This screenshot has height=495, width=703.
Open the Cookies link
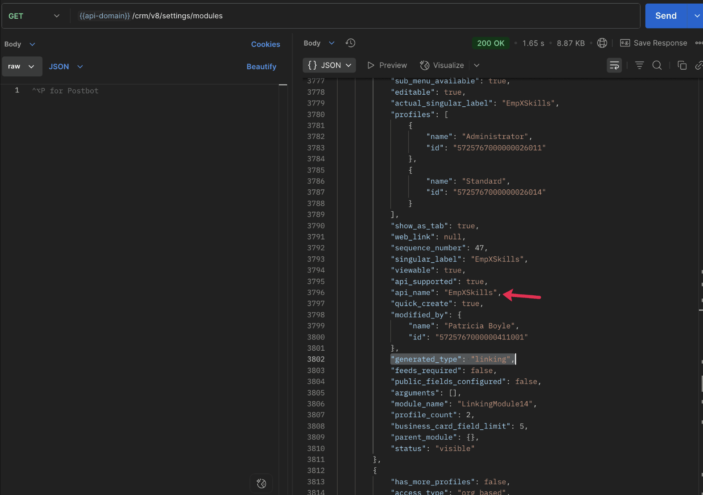[x=265, y=44]
